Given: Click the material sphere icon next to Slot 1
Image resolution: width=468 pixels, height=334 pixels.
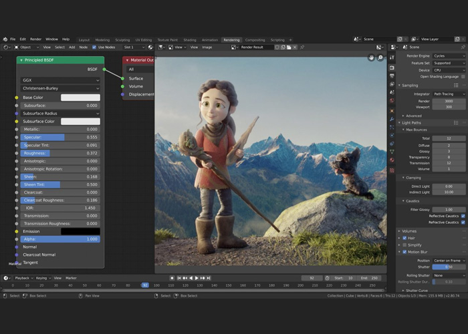Looking at the screenshot, I should click(150, 47).
